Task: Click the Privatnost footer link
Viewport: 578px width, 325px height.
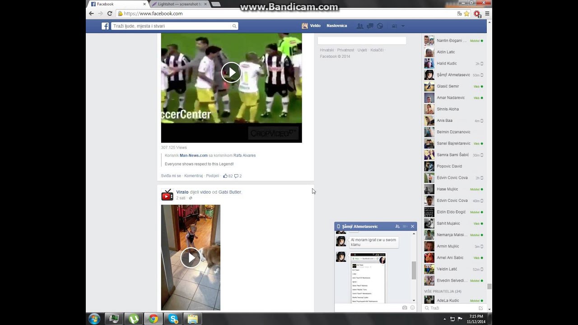Action: click(x=346, y=50)
